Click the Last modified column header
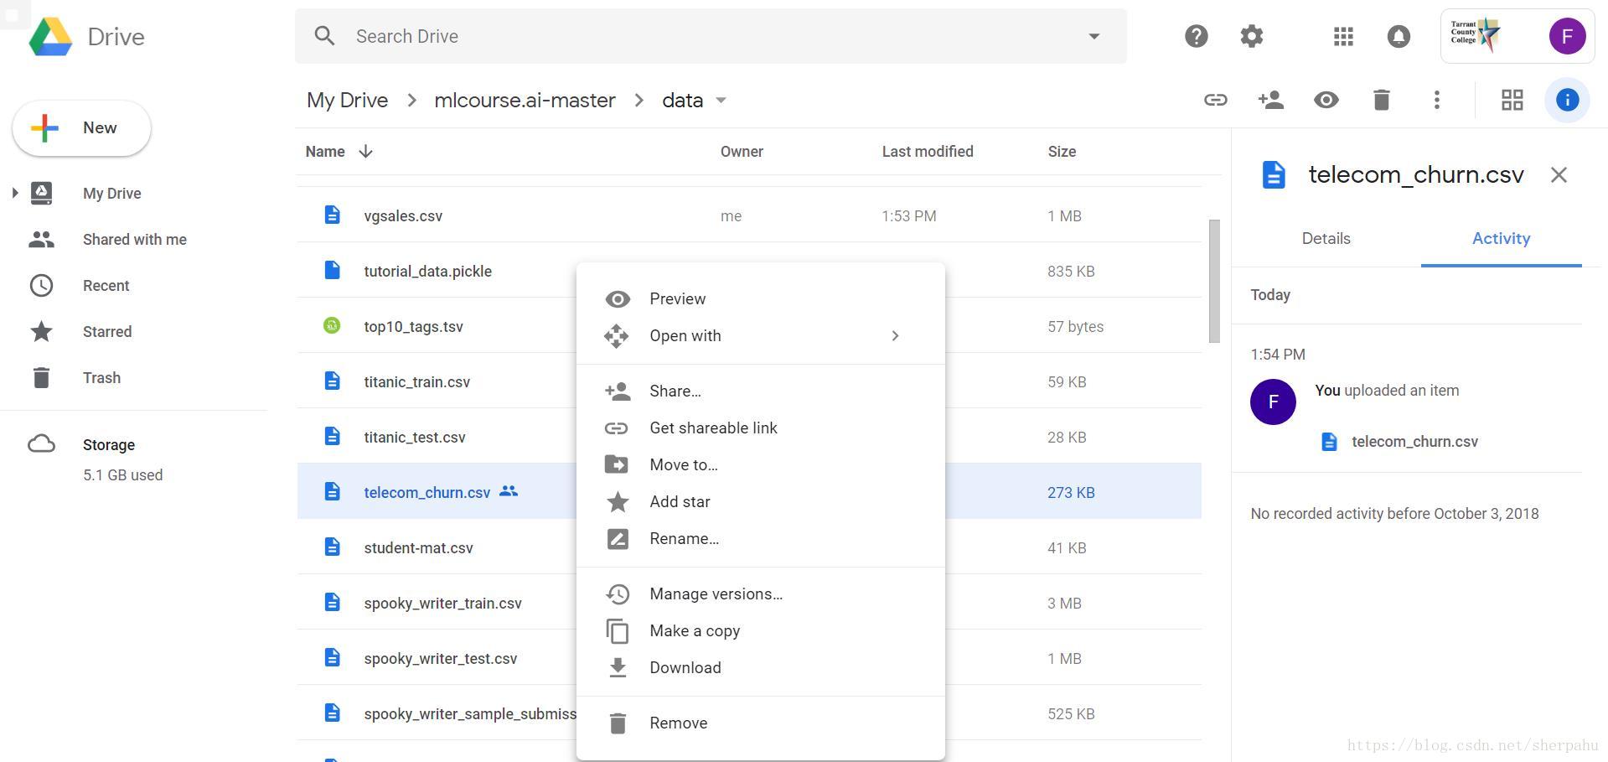Image resolution: width=1608 pixels, height=762 pixels. (927, 152)
